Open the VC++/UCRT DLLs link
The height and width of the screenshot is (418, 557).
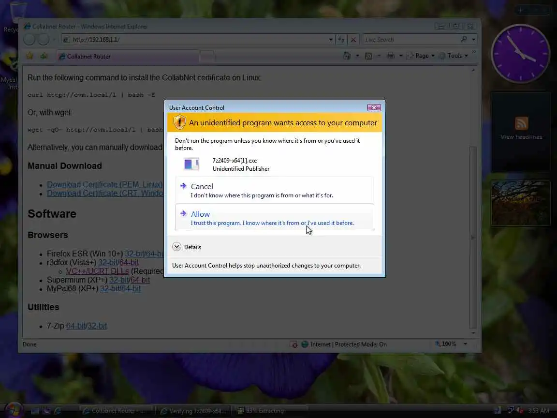click(97, 271)
